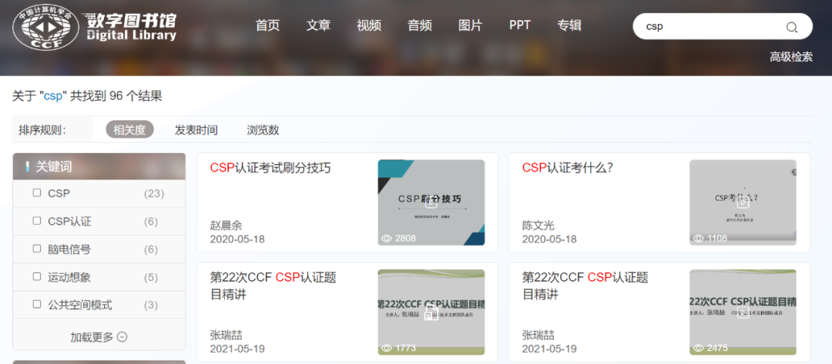Click play icon on CSP考什么 thumbnail
The height and width of the screenshot is (364, 832).
pos(743,202)
